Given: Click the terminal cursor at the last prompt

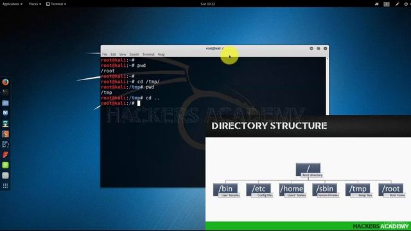Looking at the screenshot, I should click(139, 103).
